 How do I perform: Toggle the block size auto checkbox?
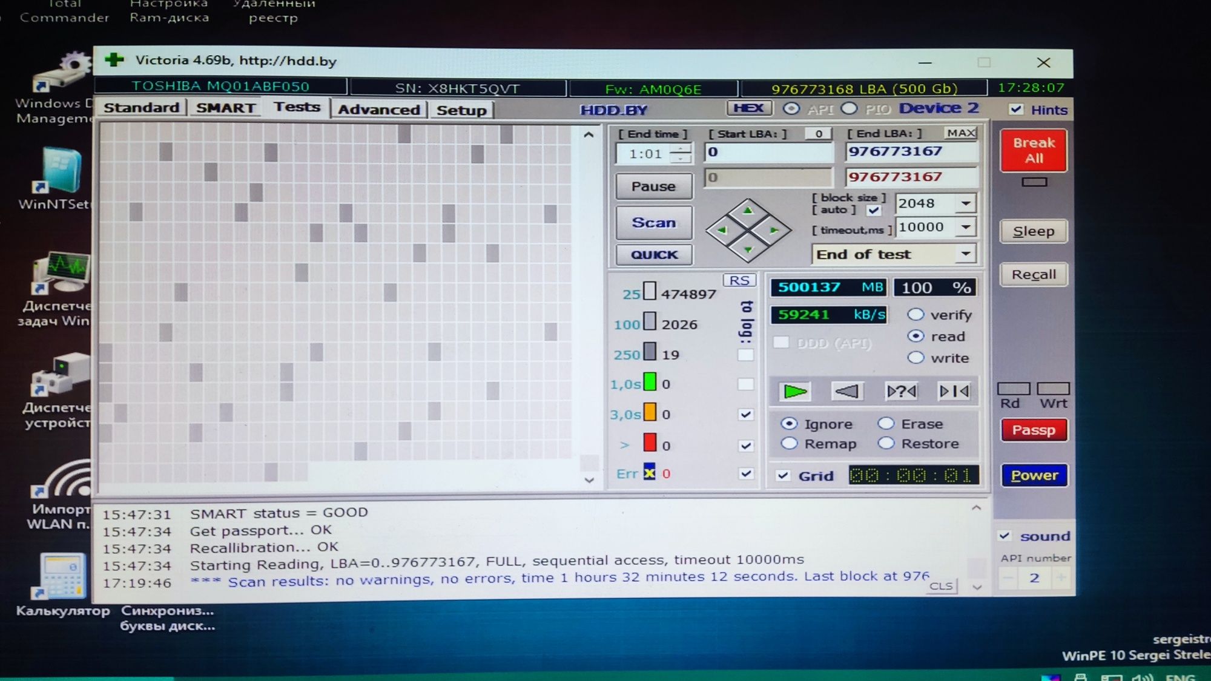[x=873, y=211]
